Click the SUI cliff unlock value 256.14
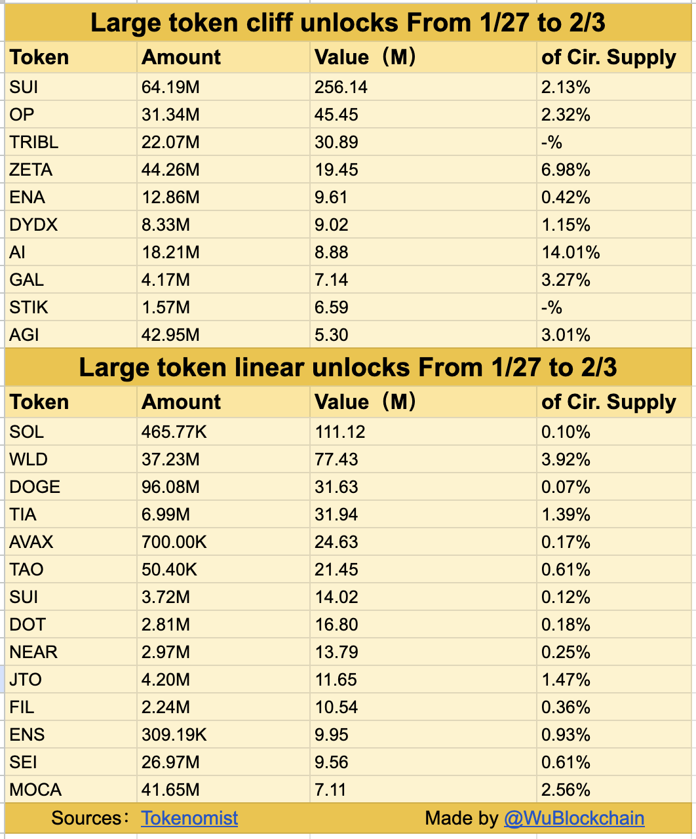The height and width of the screenshot is (839, 696). tap(341, 87)
